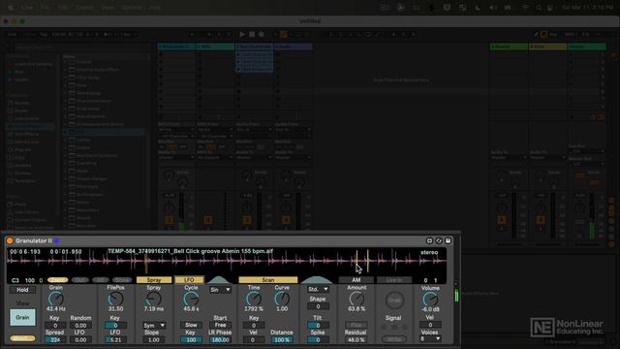Viewport: 620px width, 349px height.
Task: Open the Max editor icon on Granulator II
Action: (x=429, y=240)
